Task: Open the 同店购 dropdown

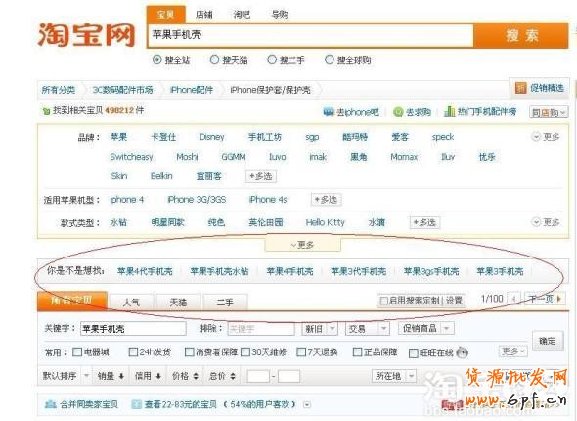Action: click(x=549, y=112)
